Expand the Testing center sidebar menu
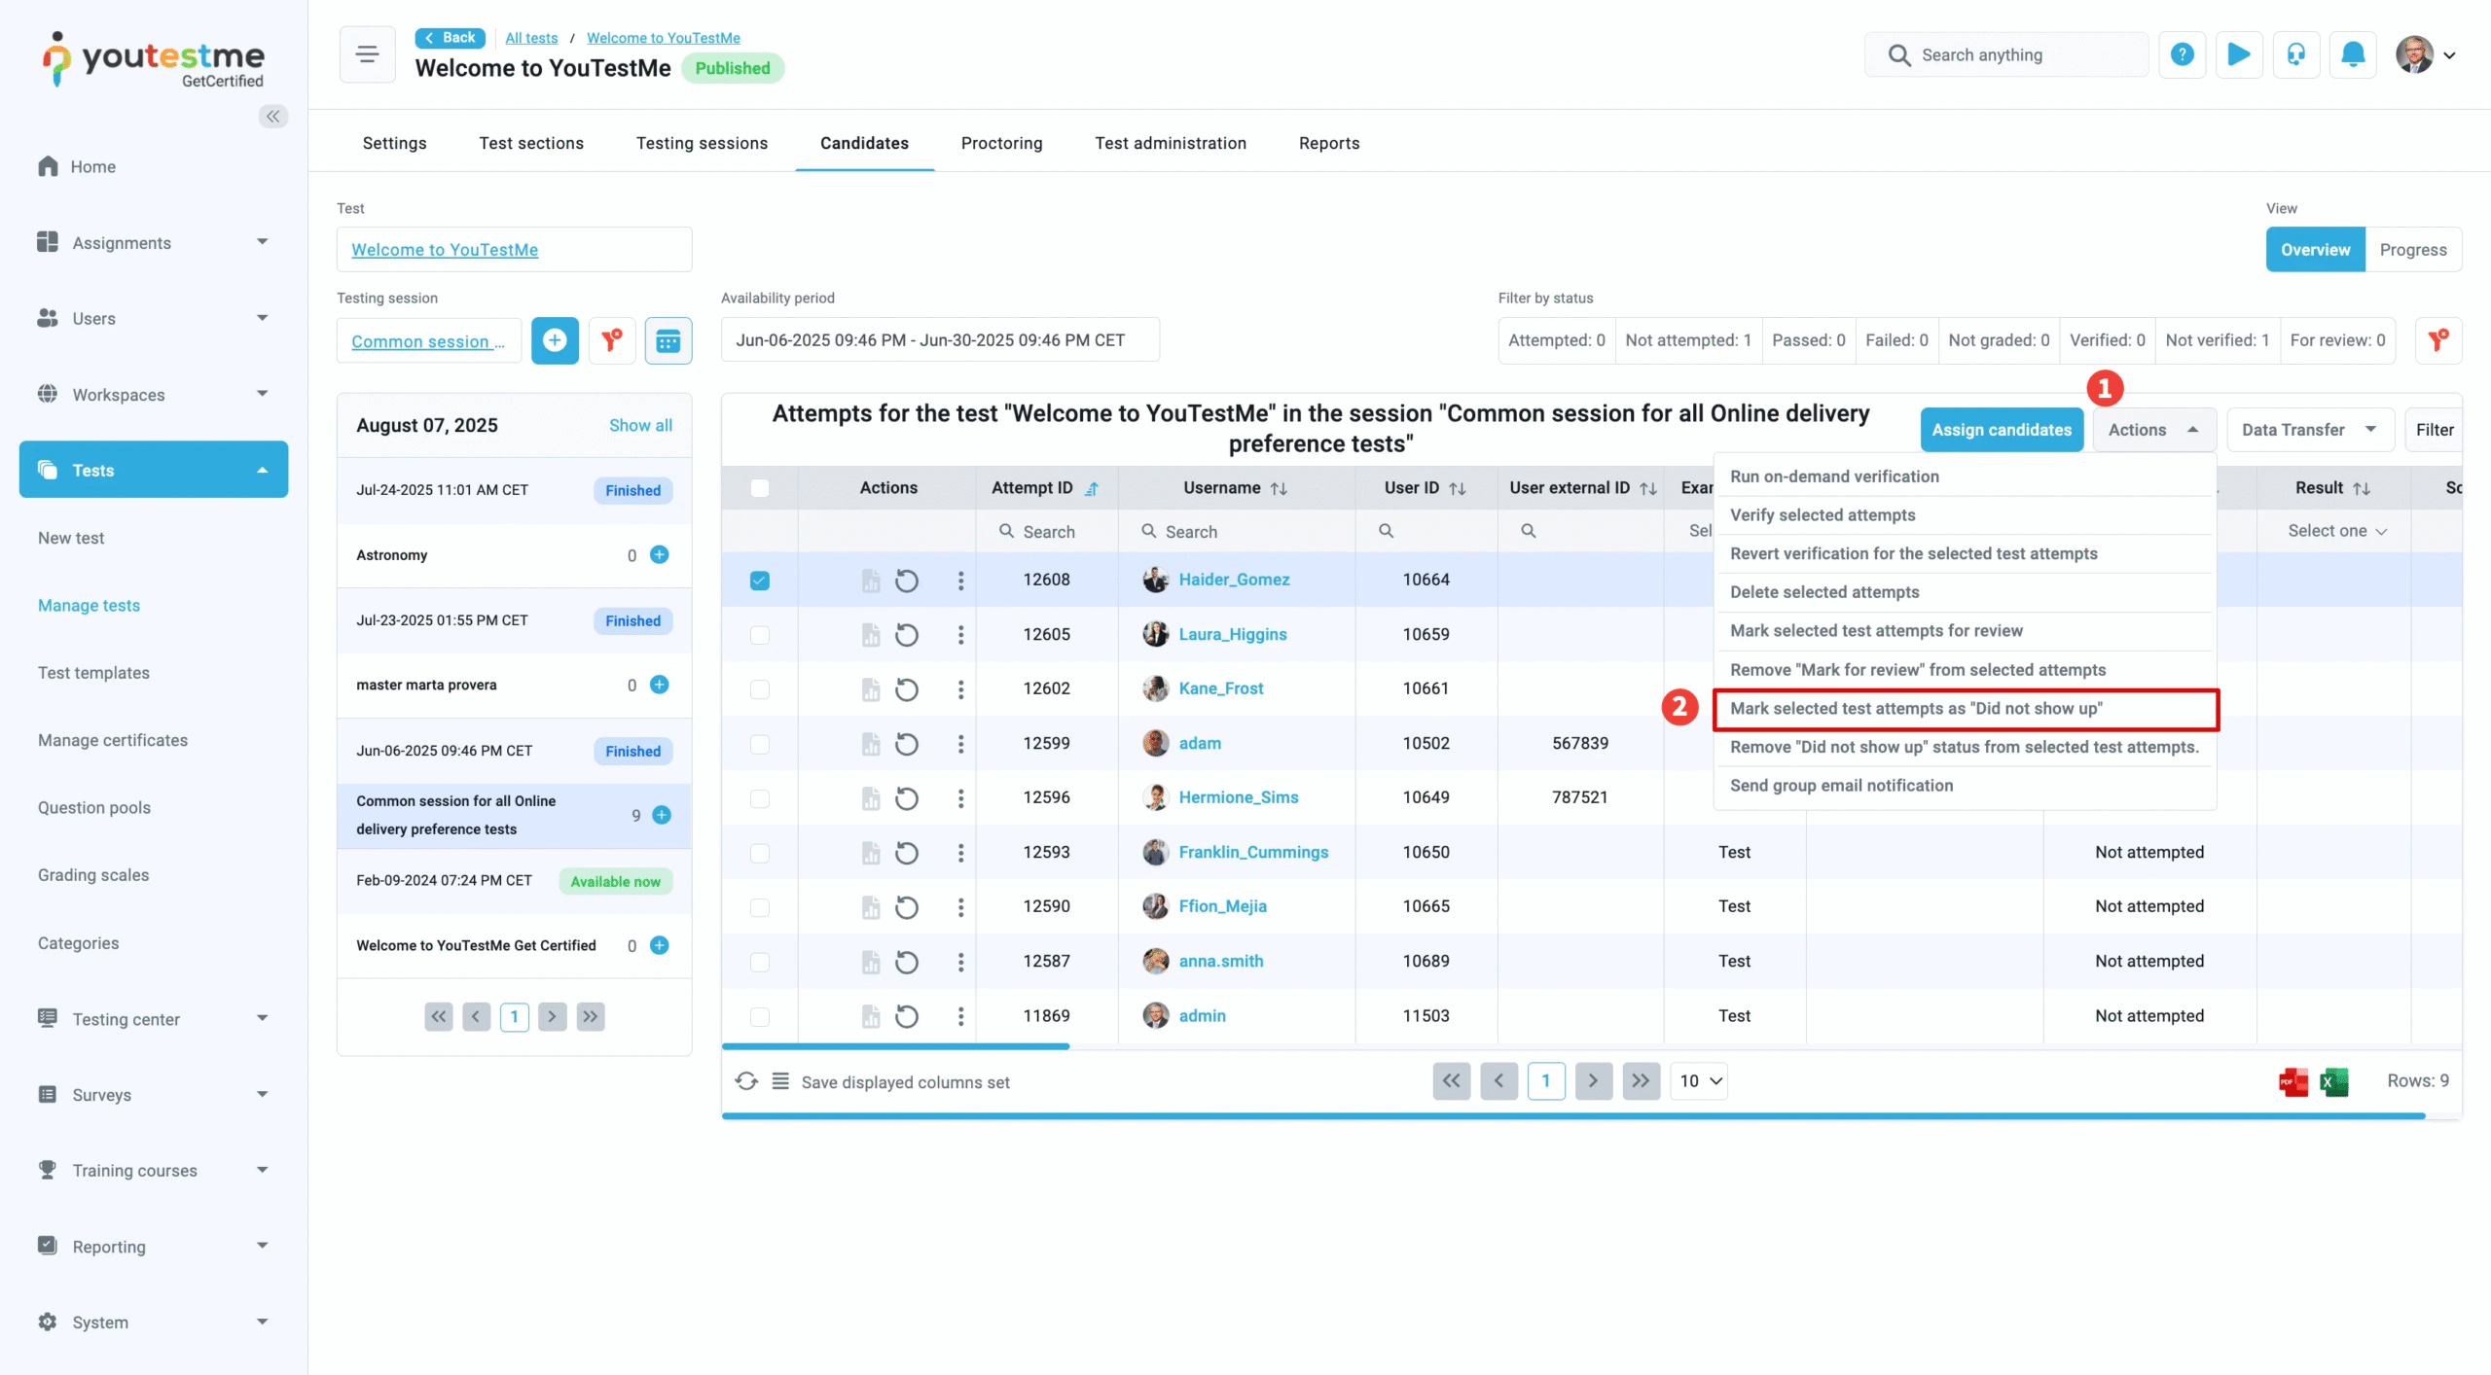Viewport: 2491px width, 1375px height. click(x=154, y=1018)
